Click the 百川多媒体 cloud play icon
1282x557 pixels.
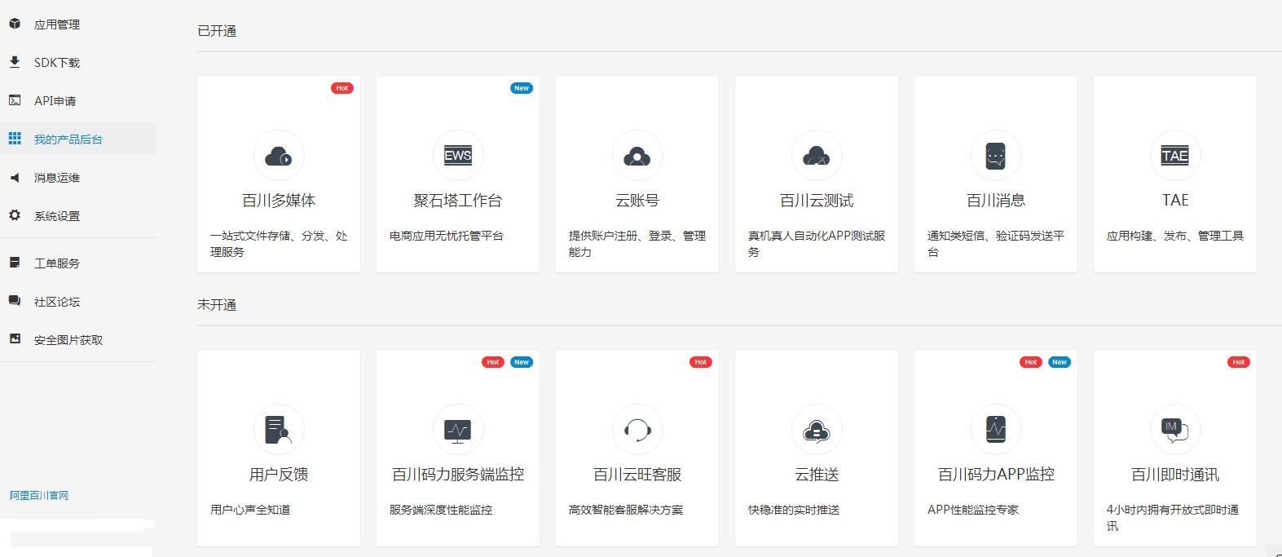click(x=279, y=155)
